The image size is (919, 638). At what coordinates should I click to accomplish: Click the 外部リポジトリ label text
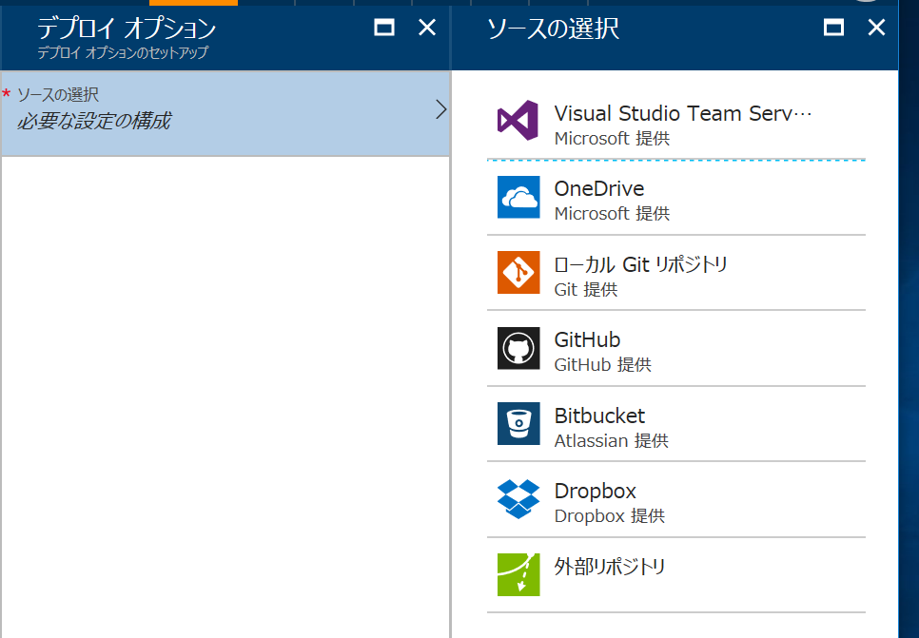click(x=610, y=567)
